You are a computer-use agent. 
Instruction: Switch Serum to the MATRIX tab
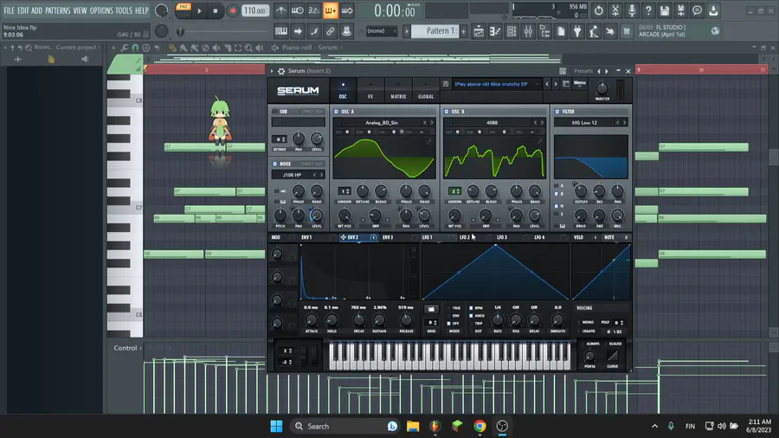[398, 90]
